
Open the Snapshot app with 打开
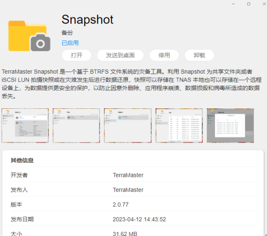coord(77,55)
